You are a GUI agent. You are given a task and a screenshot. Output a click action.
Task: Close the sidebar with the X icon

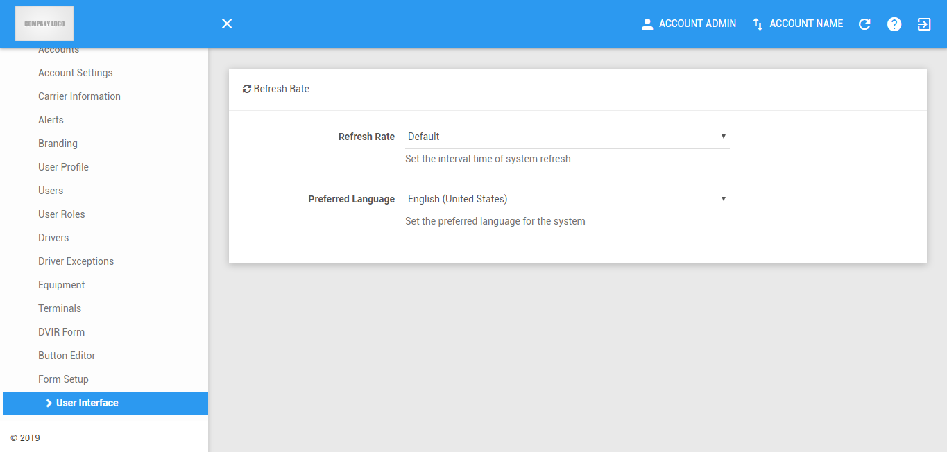pos(227,24)
